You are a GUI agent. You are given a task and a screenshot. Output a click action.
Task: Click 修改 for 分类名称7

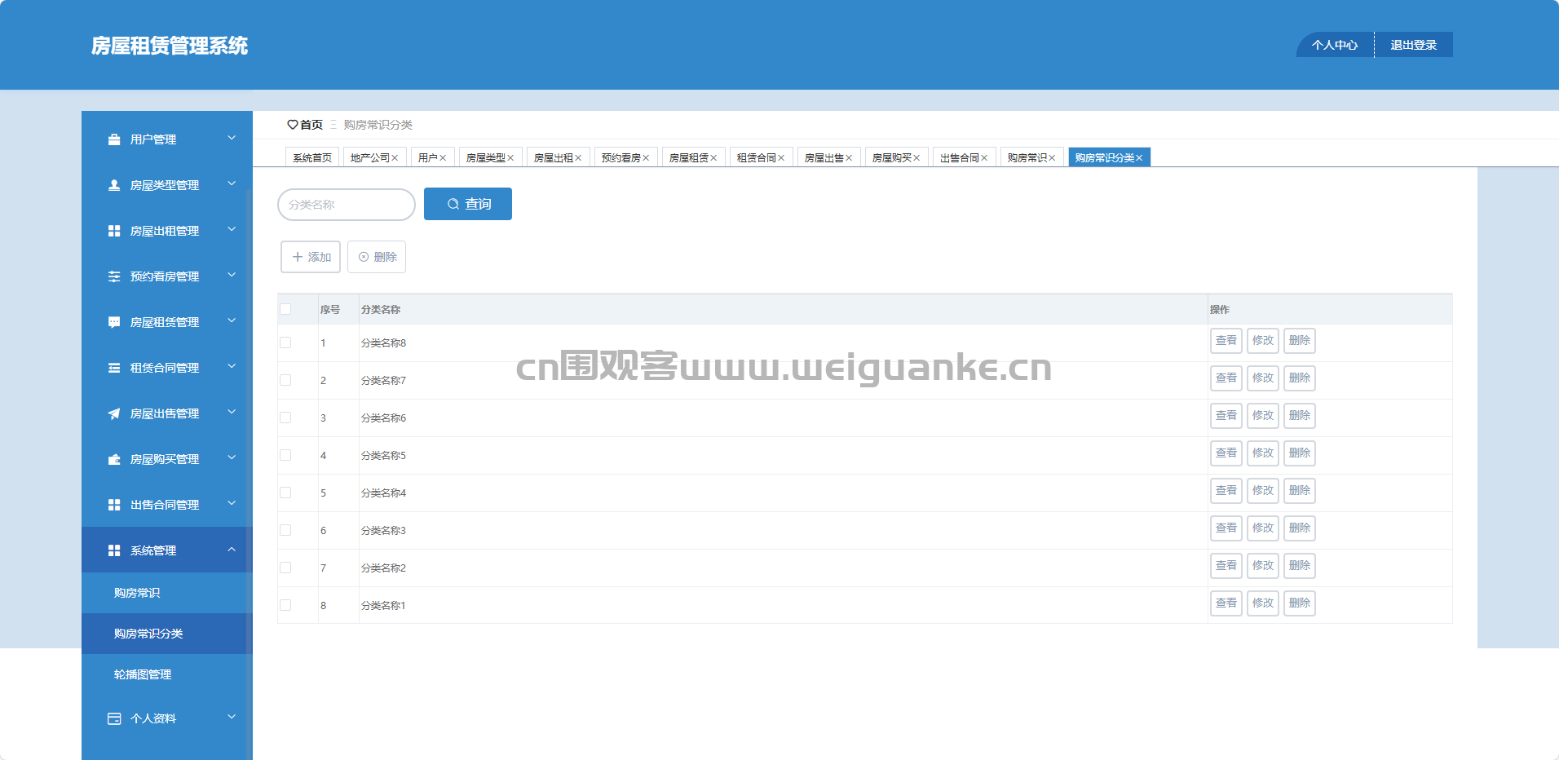(x=1263, y=378)
